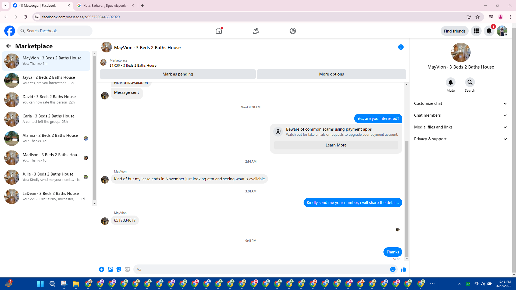Open the account profile picture menu
This screenshot has width=516, height=290.
[x=502, y=31]
